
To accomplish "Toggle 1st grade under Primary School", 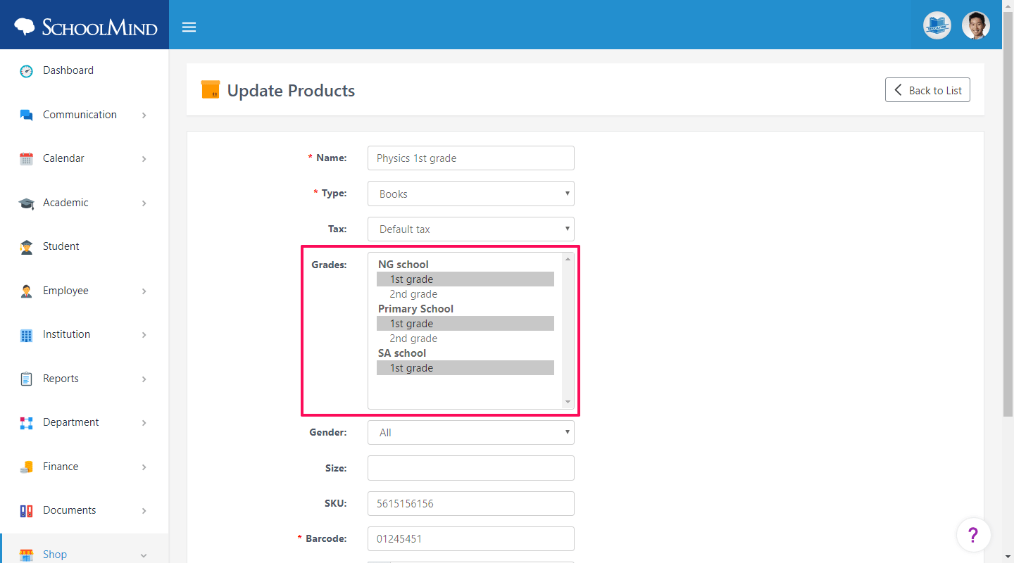I will coord(465,324).
